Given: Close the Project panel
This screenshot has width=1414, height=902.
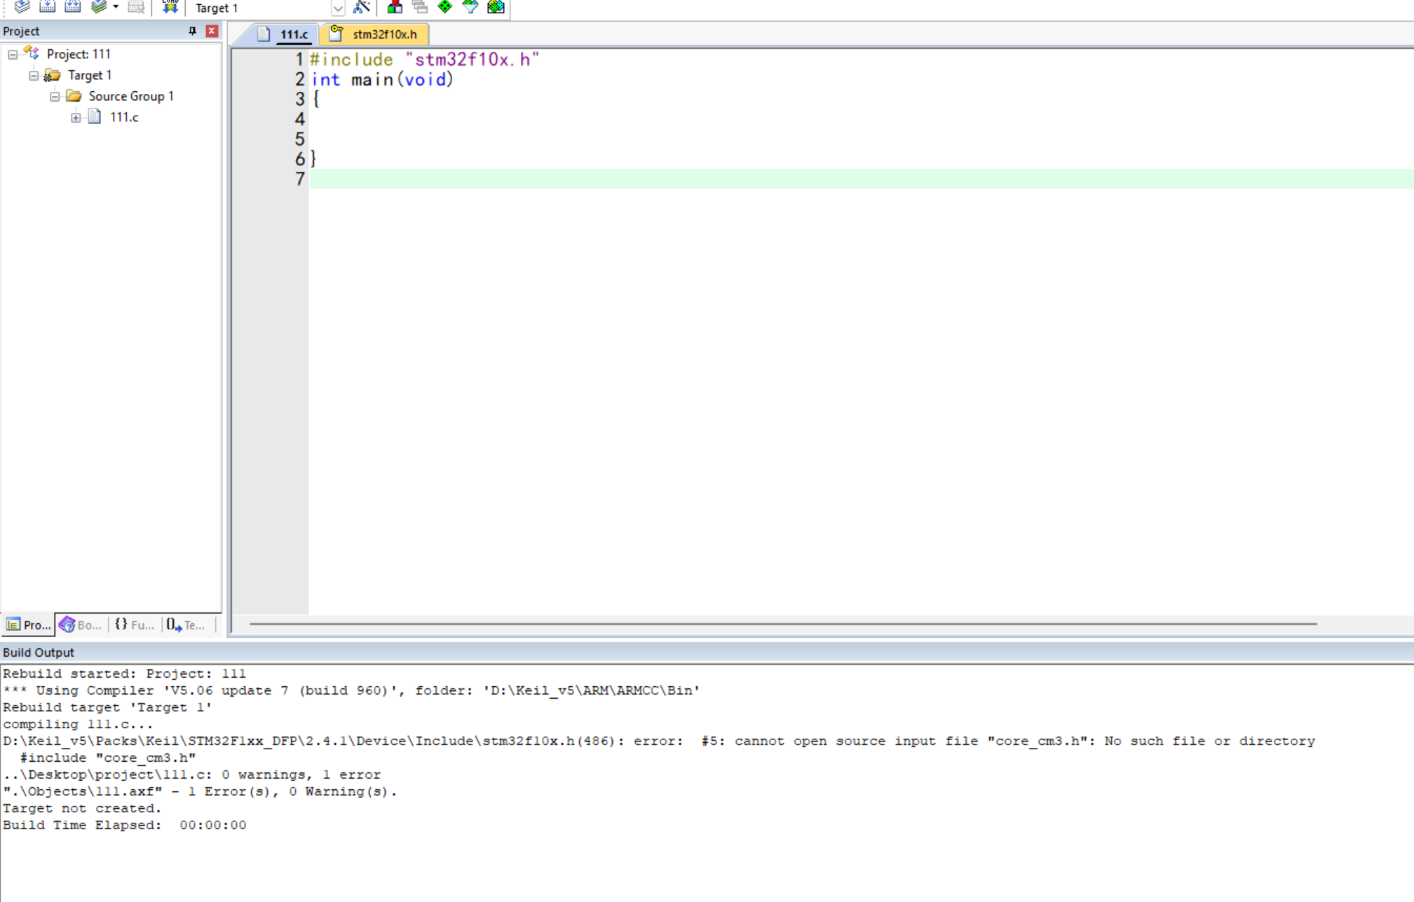Looking at the screenshot, I should [211, 31].
